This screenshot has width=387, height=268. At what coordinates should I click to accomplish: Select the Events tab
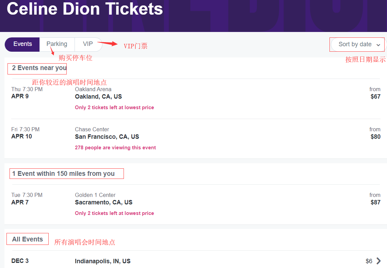click(22, 44)
